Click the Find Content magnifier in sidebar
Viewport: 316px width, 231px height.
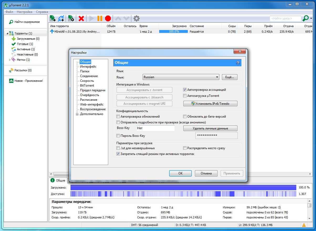[11, 22]
